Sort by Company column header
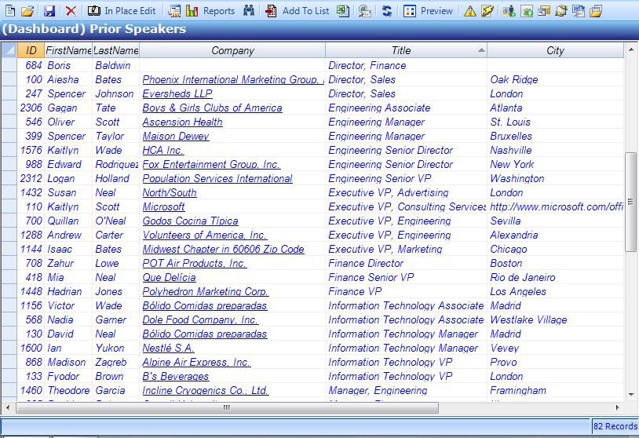The image size is (639, 438). (232, 50)
